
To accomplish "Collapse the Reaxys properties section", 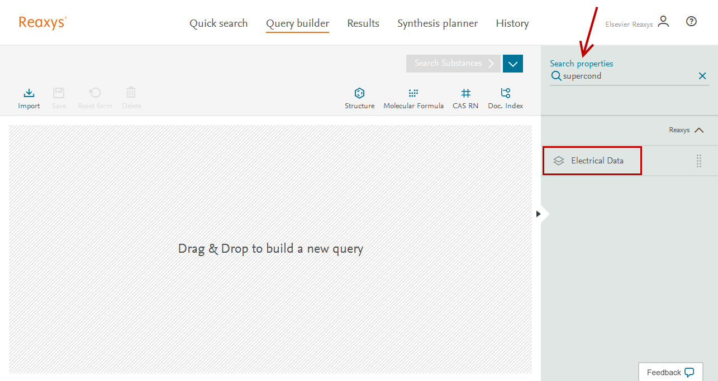I will coord(698,130).
